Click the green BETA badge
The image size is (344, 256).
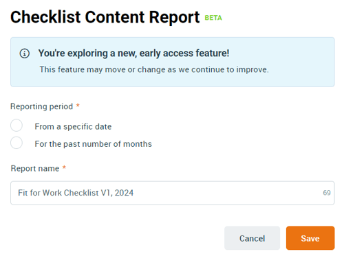[x=213, y=18]
